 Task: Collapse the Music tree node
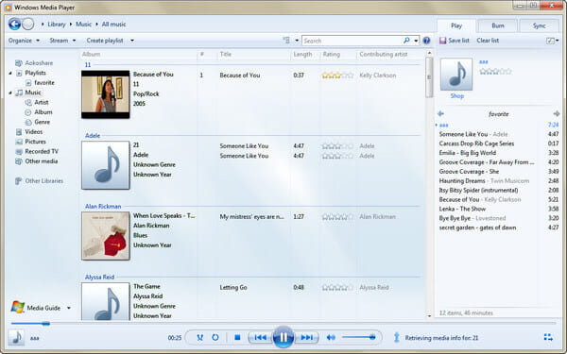[x=10, y=93]
